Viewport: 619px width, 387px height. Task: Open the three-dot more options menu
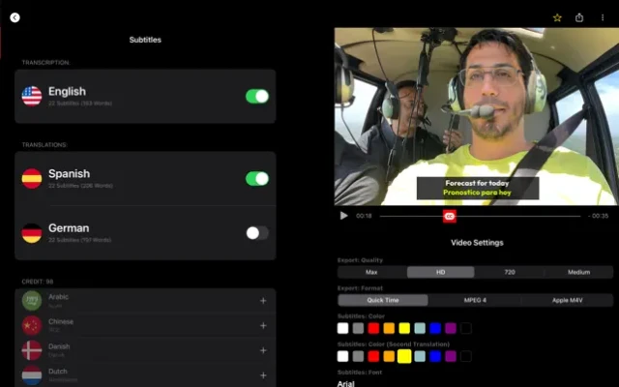pos(603,17)
